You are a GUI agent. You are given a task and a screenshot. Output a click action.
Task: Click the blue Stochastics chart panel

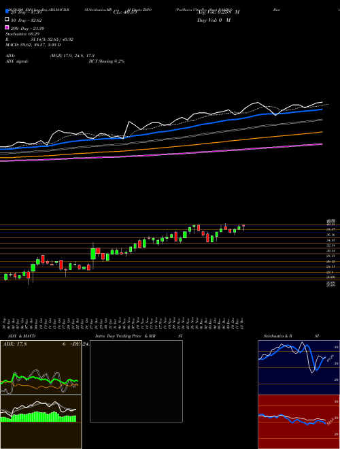click(x=299, y=367)
